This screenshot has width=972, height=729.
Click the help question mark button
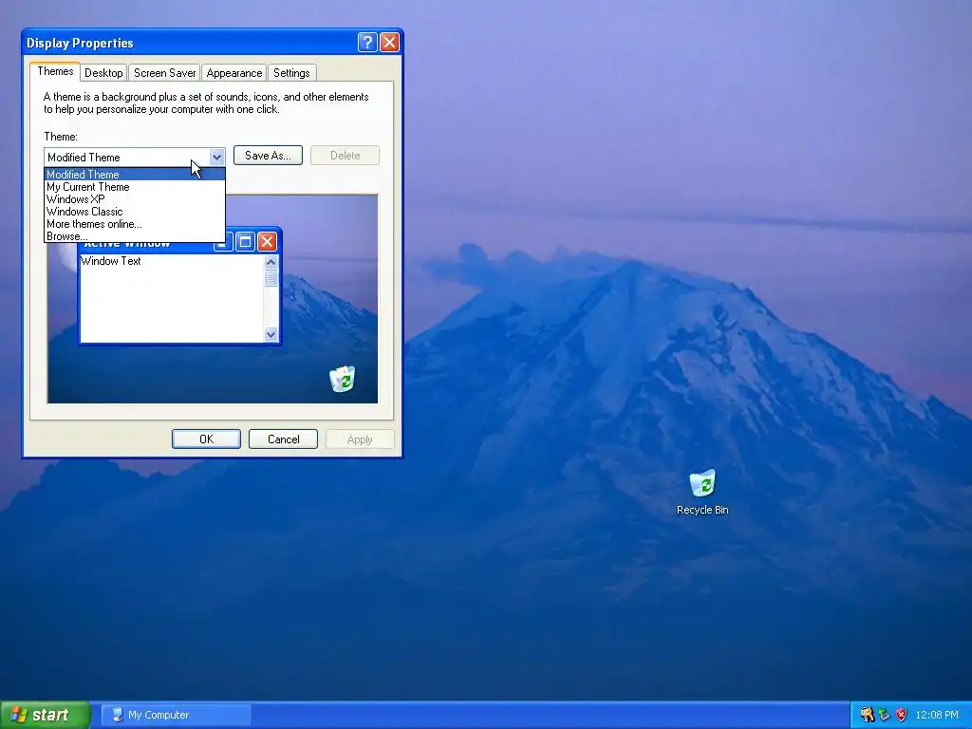tap(367, 42)
